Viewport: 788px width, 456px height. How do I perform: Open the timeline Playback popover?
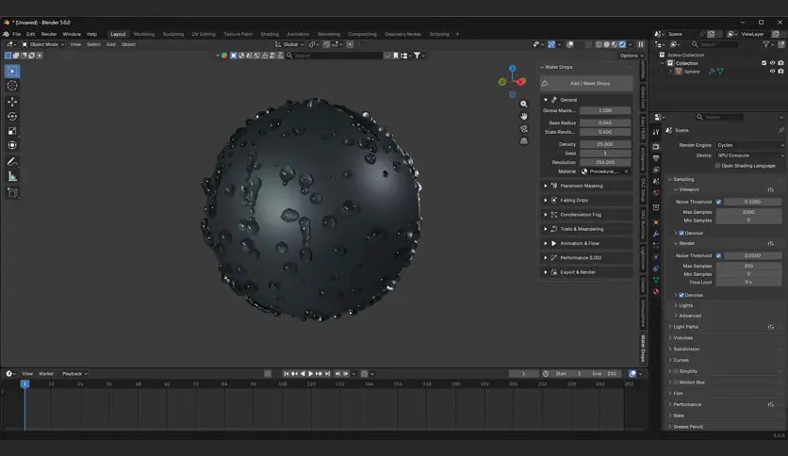(x=74, y=374)
